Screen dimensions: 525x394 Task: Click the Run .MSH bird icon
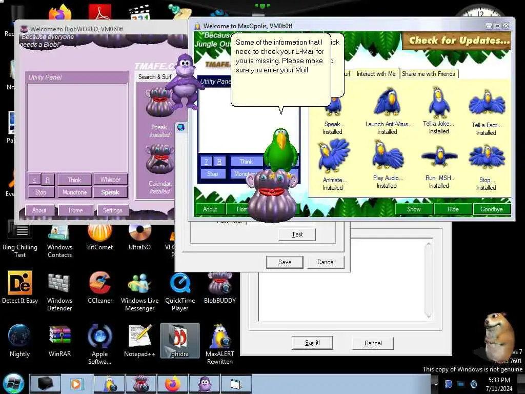point(439,156)
